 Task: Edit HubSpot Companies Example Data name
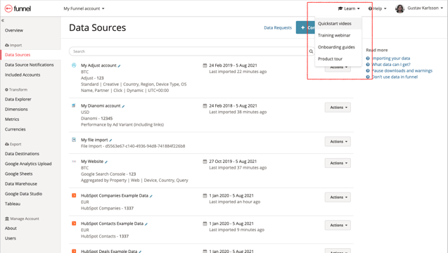pos(151,196)
